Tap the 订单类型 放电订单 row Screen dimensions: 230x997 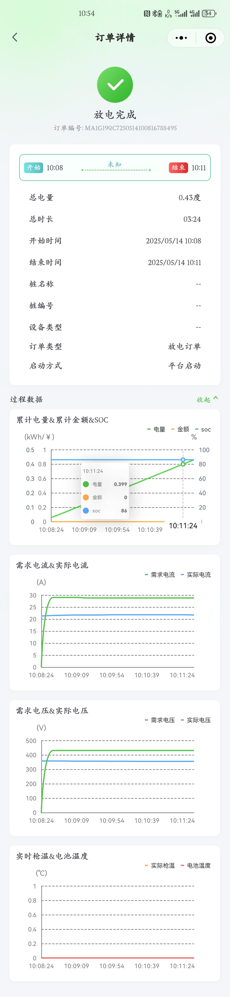(x=115, y=346)
